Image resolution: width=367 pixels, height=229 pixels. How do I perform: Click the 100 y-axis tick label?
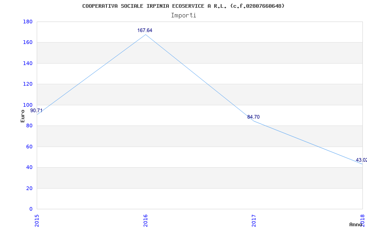coord(28,105)
